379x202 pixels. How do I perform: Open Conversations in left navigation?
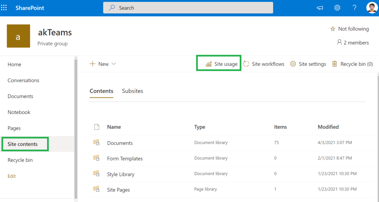[x=23, y=80]
